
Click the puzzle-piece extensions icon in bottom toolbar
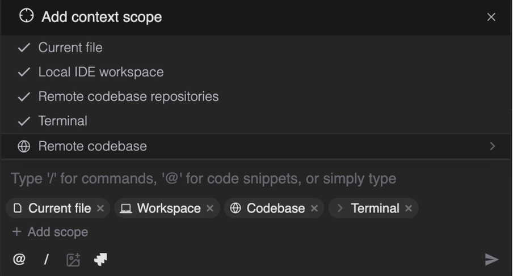tap(100, 260)
